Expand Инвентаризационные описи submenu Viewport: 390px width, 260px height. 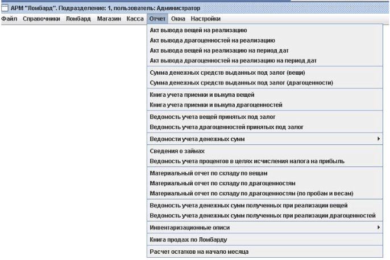[265, 228]
